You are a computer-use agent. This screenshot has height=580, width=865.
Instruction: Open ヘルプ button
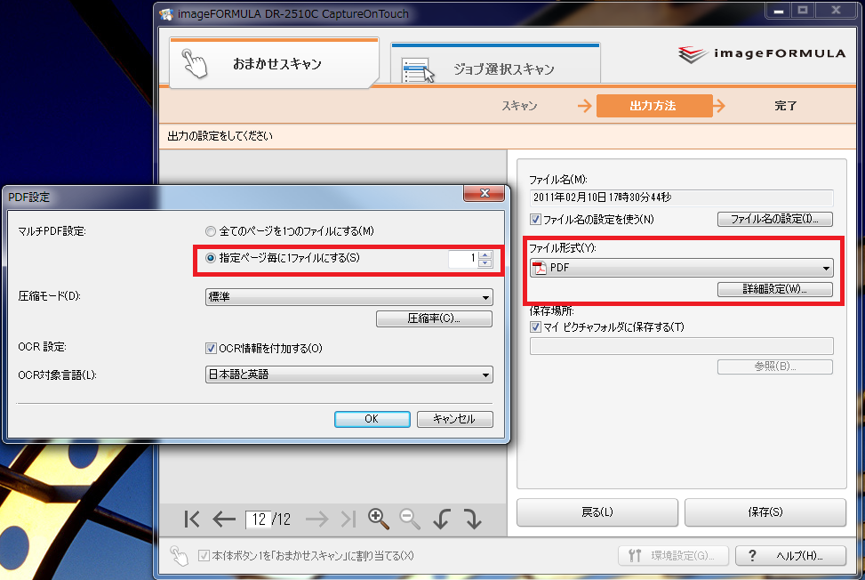[790, 556]
